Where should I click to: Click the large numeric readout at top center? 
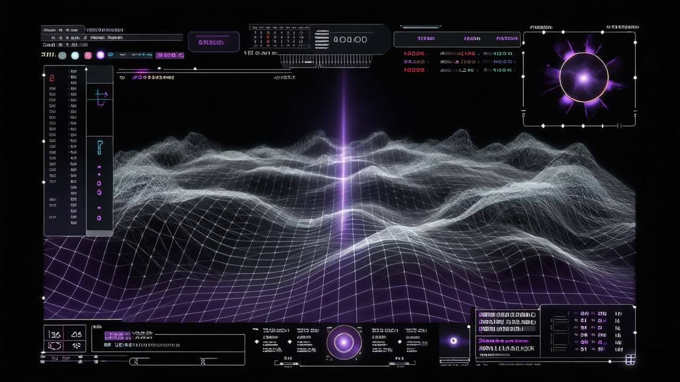click(350, 39)
